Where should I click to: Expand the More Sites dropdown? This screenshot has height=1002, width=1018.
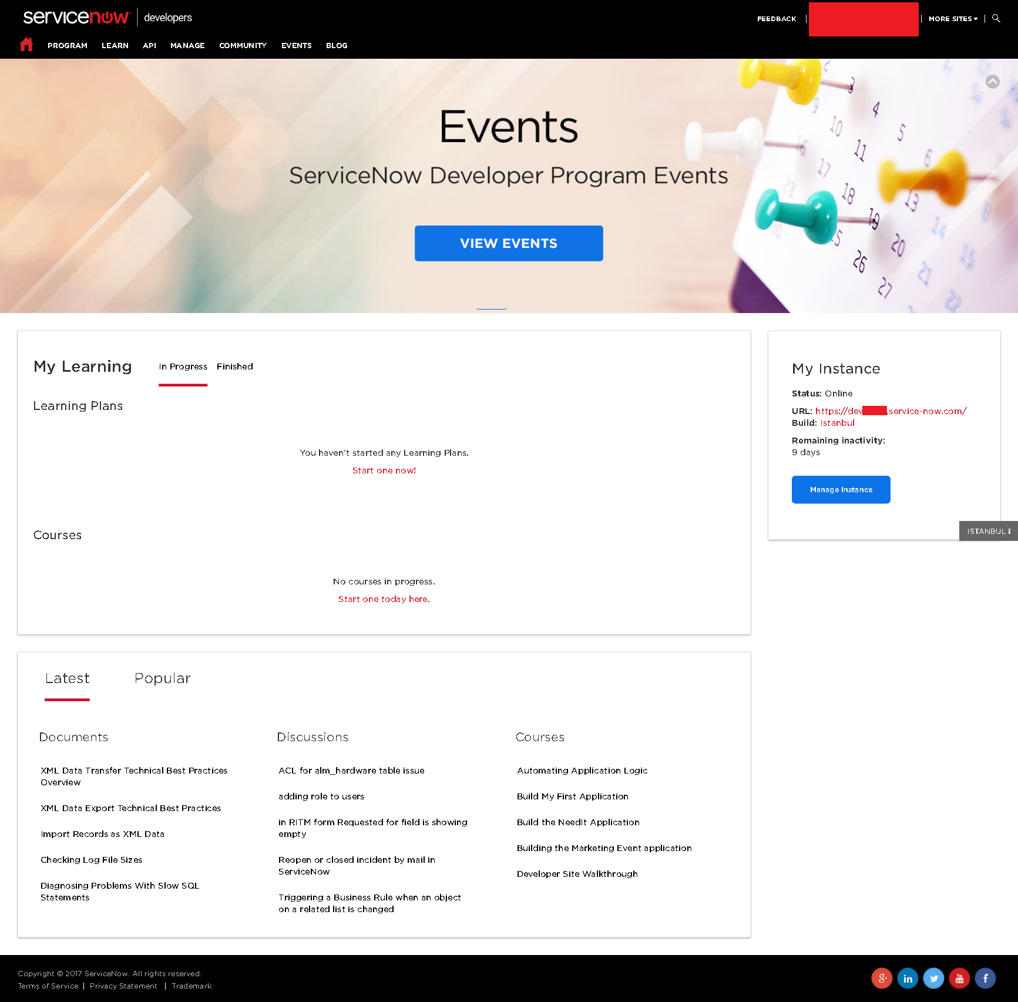(952, 18)
